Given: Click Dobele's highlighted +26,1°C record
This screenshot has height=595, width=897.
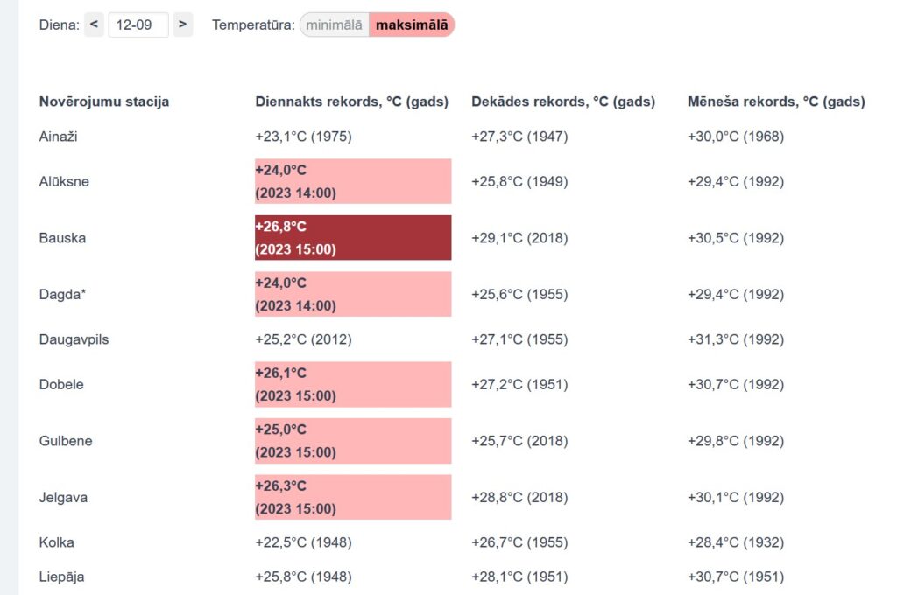Looking at the screenshot, I should click(x=353, y=384).
